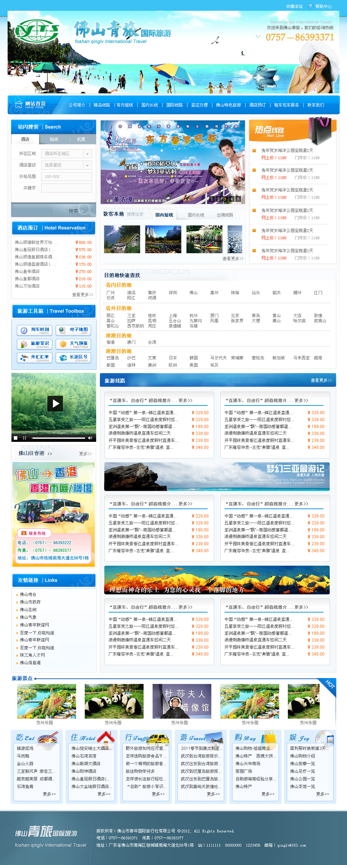Expand the 酒店星级 star rating dropdown

point(87,165)
